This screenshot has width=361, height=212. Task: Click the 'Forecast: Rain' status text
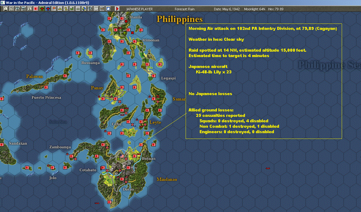(x=185, y=9)
